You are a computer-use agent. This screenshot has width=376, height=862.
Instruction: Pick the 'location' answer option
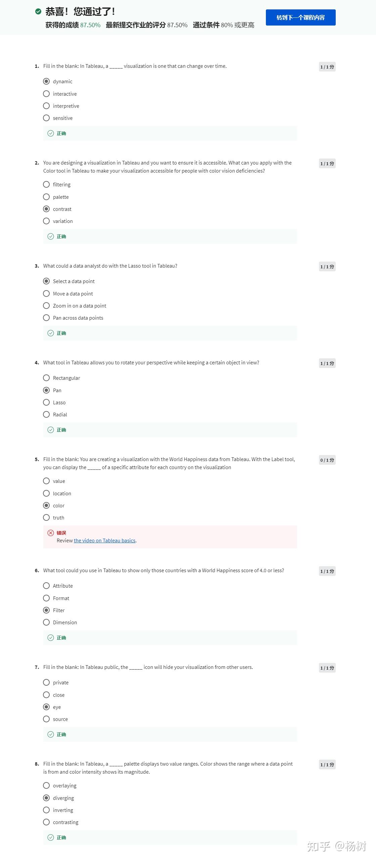[x=46, y=493]
